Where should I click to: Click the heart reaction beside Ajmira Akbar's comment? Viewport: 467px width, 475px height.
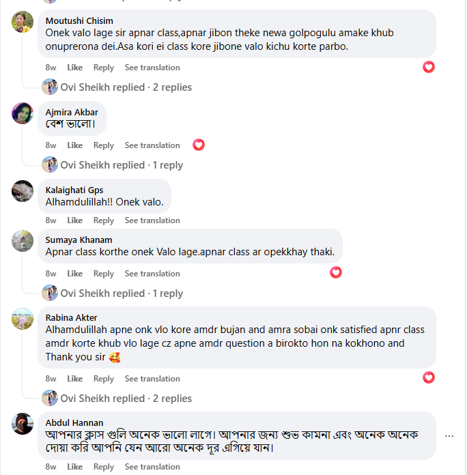click(199, 145)
